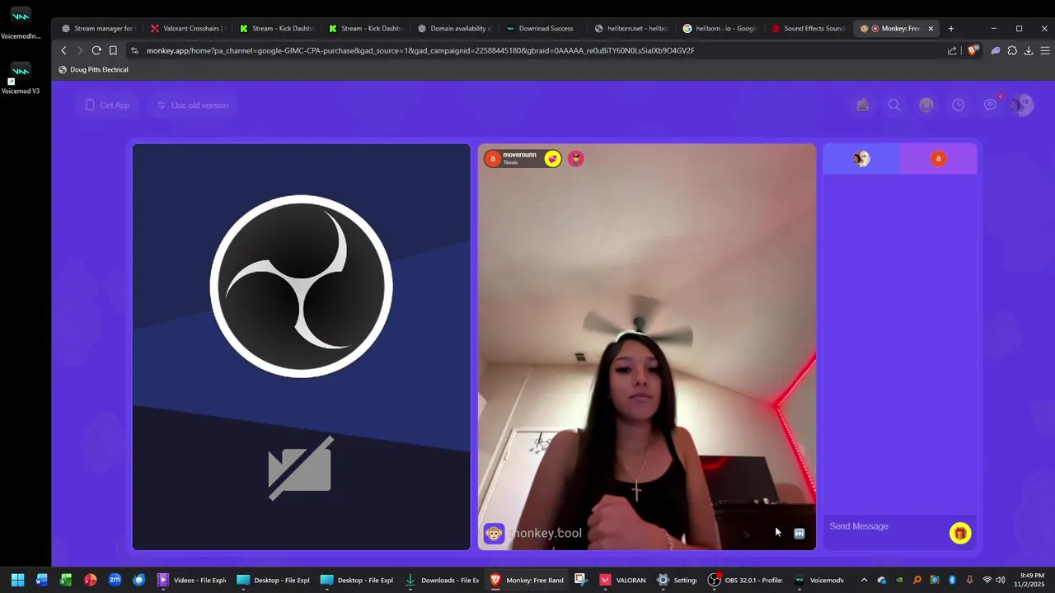The height and width of the screenshot is (593, 1055).
Task: Send a gift with the yellow gift icon
Action: pyautogui.click(x=959, y=534)
